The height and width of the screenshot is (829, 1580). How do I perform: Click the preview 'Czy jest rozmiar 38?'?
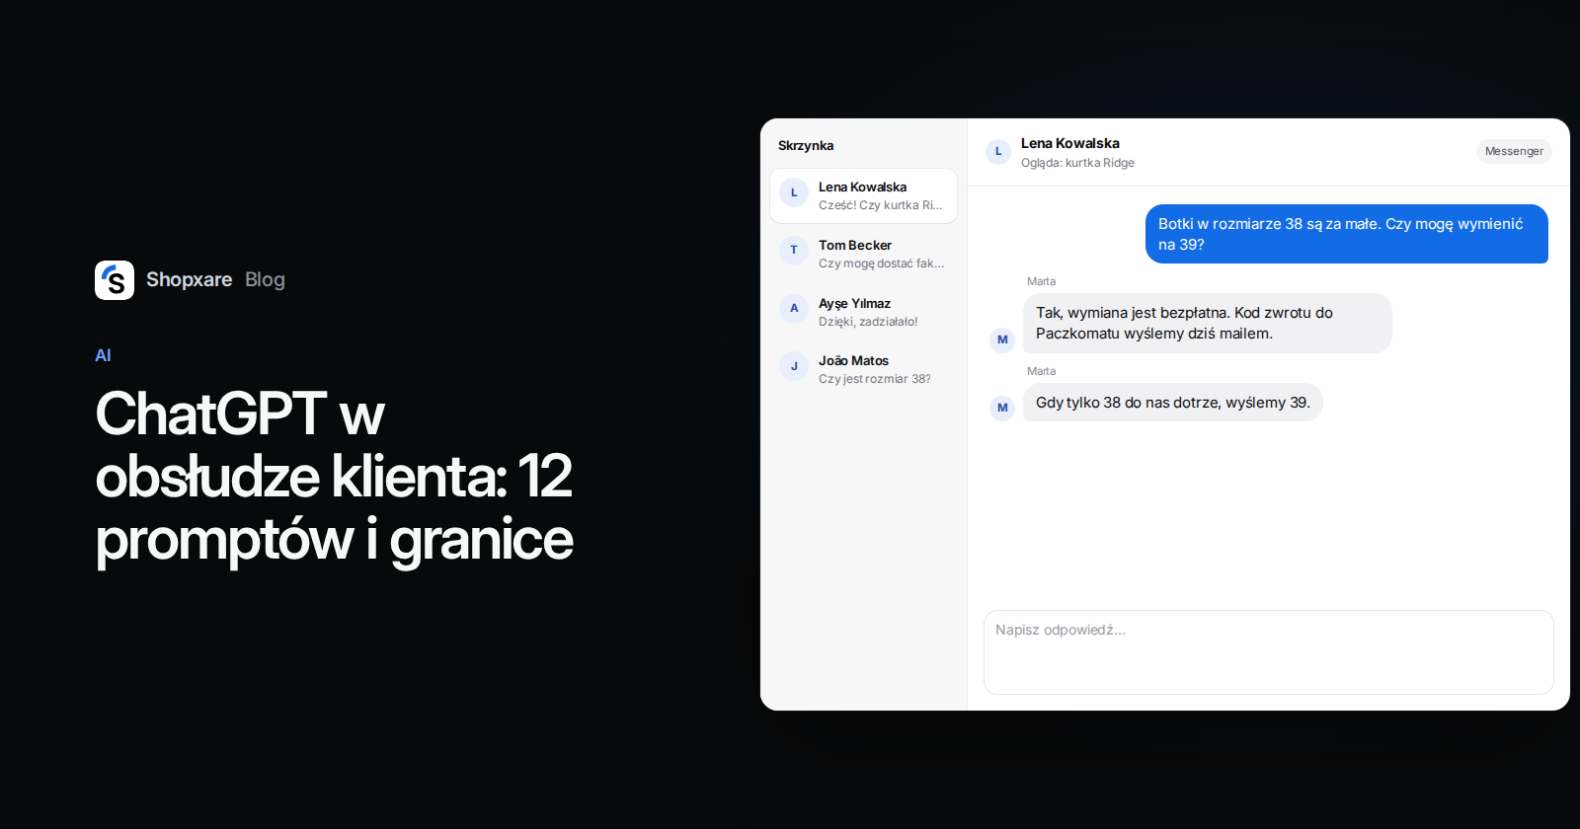875,379
